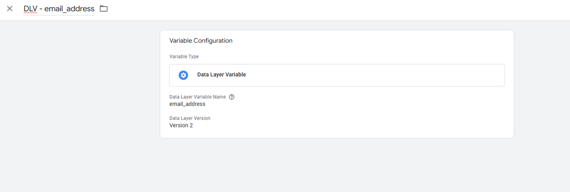Click the grey area below the configuration card
The height and width of the screenshot is (192, 570).
click(x=332, y=166)
